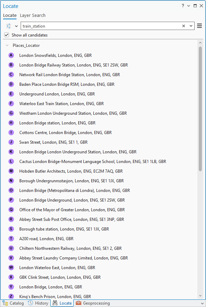Click marker G for Westham London Underground
206x307 pixels.
coord(11,113)
